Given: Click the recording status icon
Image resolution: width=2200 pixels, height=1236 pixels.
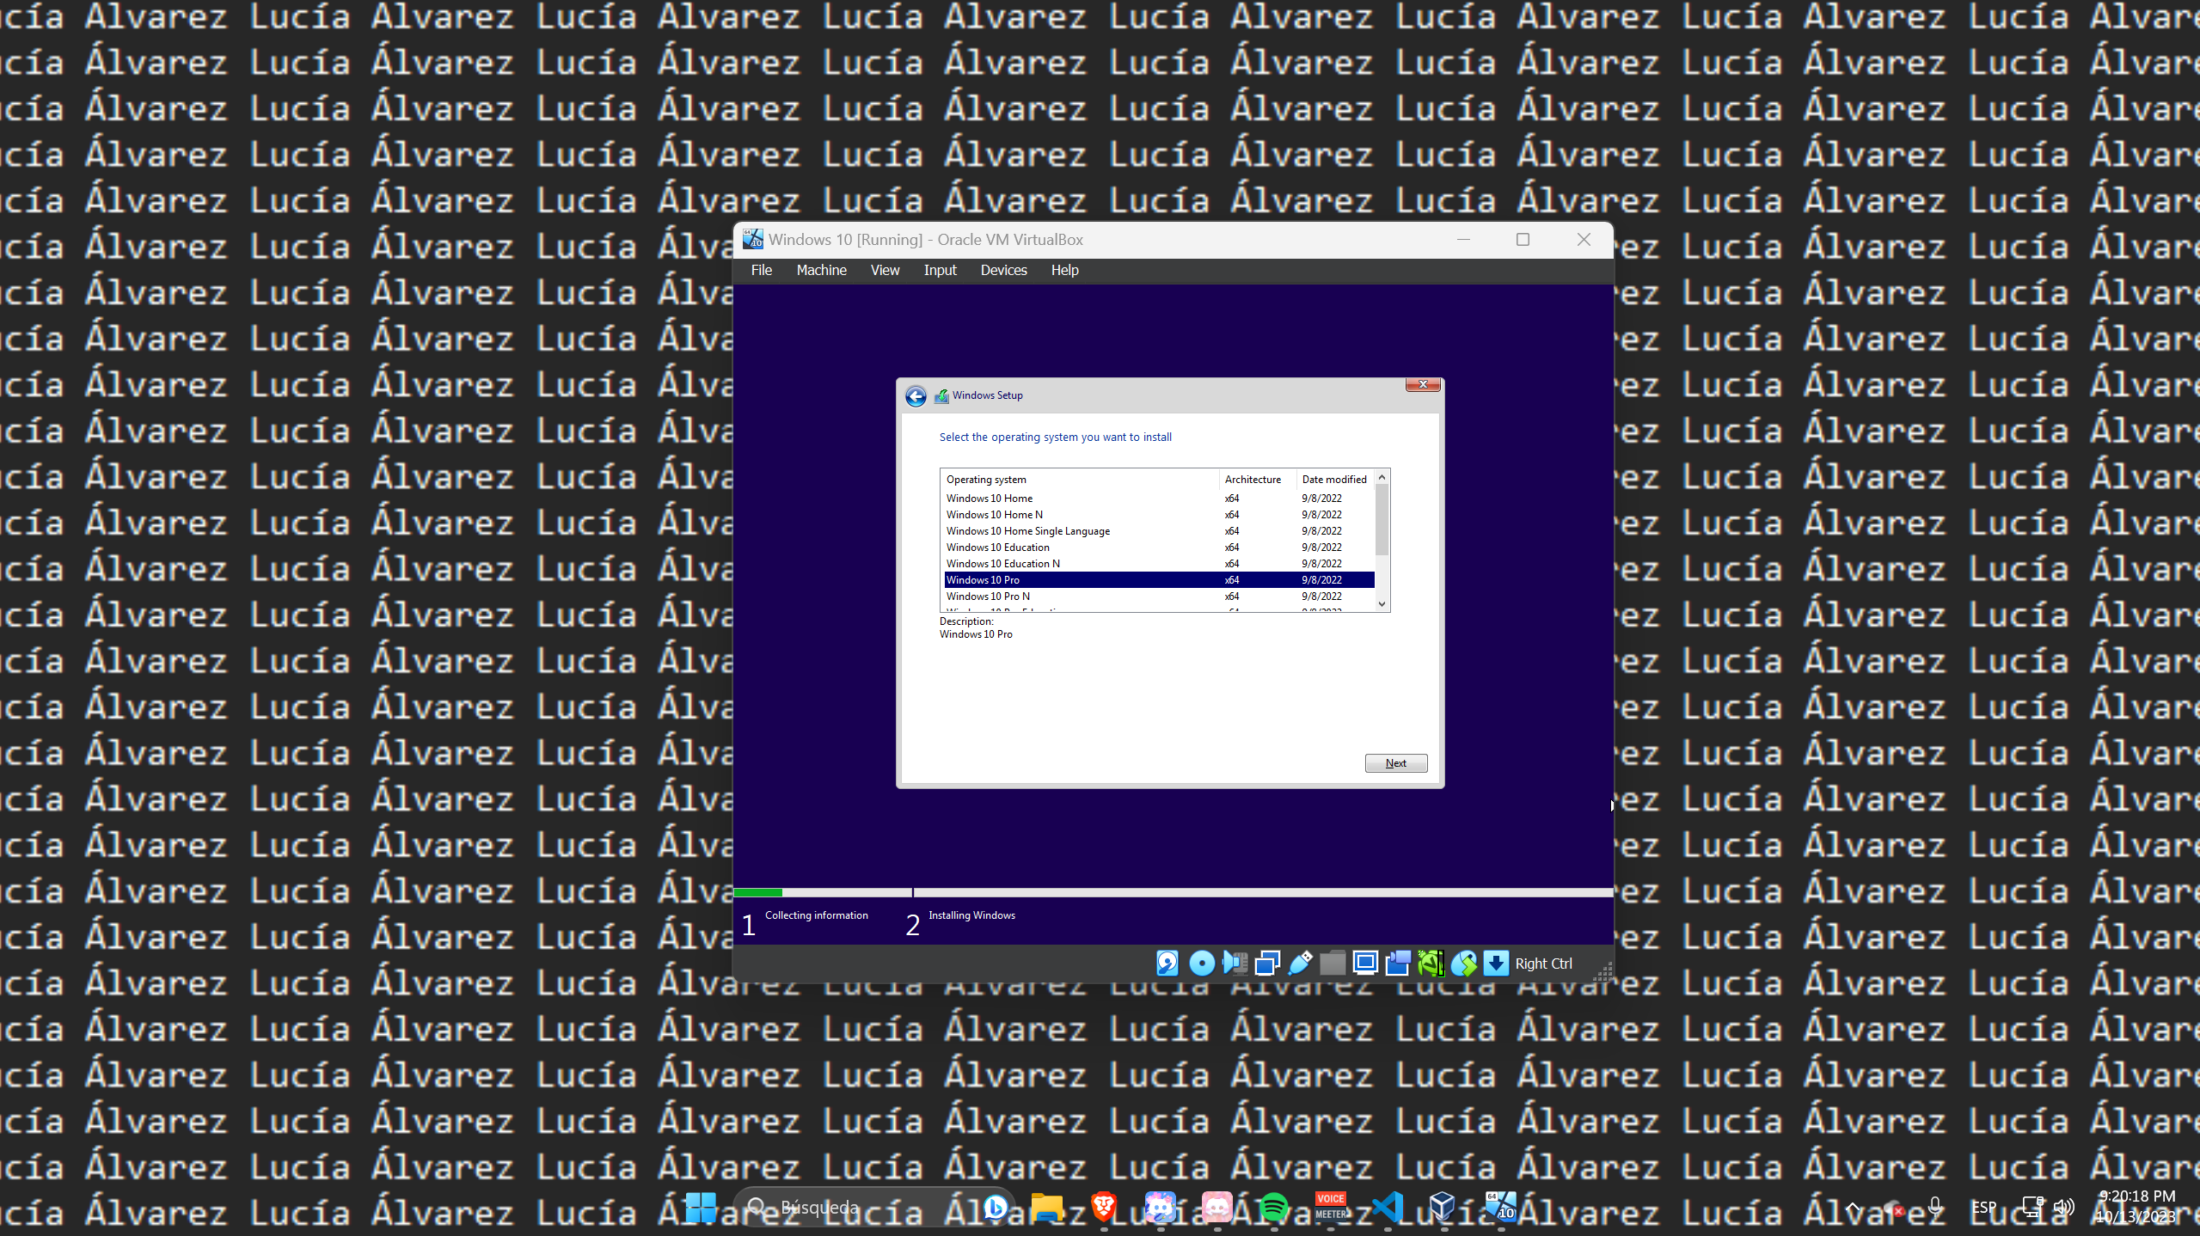Looking at the screenshot, I should [1398, 964].
